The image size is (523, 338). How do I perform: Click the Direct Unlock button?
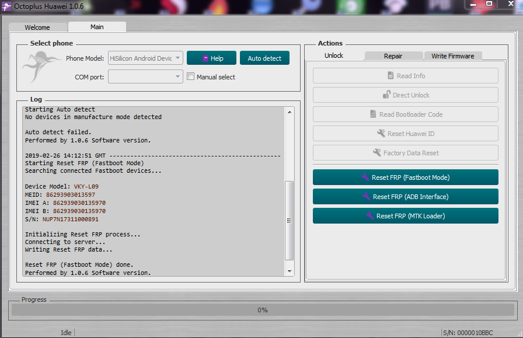pos(406,95)
